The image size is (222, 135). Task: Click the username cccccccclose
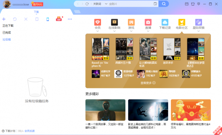coord(21,4)
